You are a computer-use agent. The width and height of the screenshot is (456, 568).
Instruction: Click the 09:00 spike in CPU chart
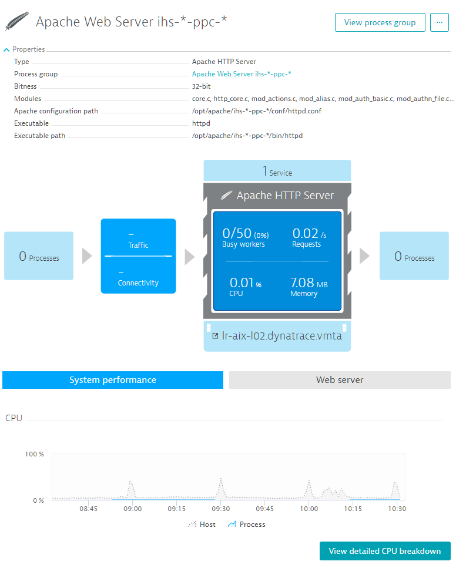[131, 489]
